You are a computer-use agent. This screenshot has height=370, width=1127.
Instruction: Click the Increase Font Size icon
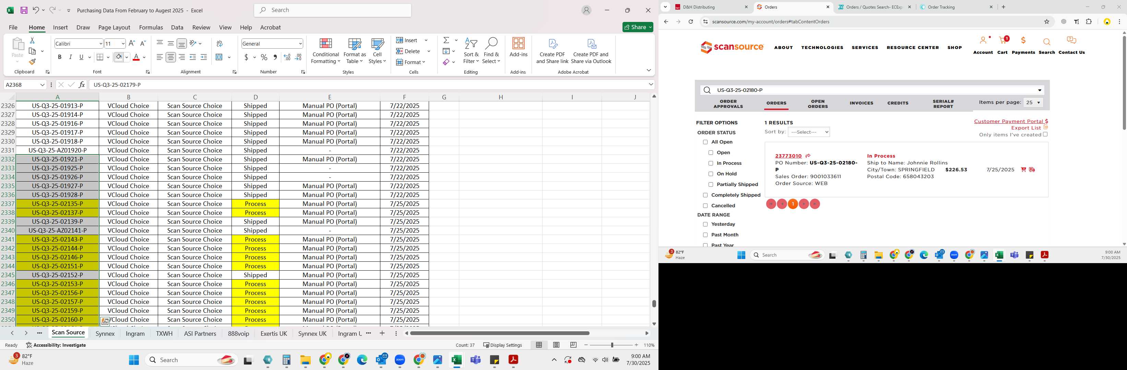[x=132, y=43]
